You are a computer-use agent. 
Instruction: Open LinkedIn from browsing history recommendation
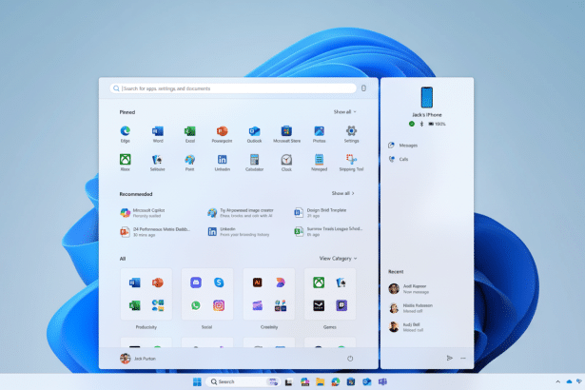[x=239, y=232]
